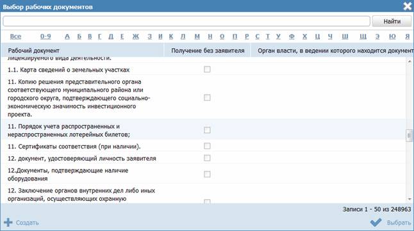
Task: Select row Карта сведений о земельных участках
Action: (203, 69)
